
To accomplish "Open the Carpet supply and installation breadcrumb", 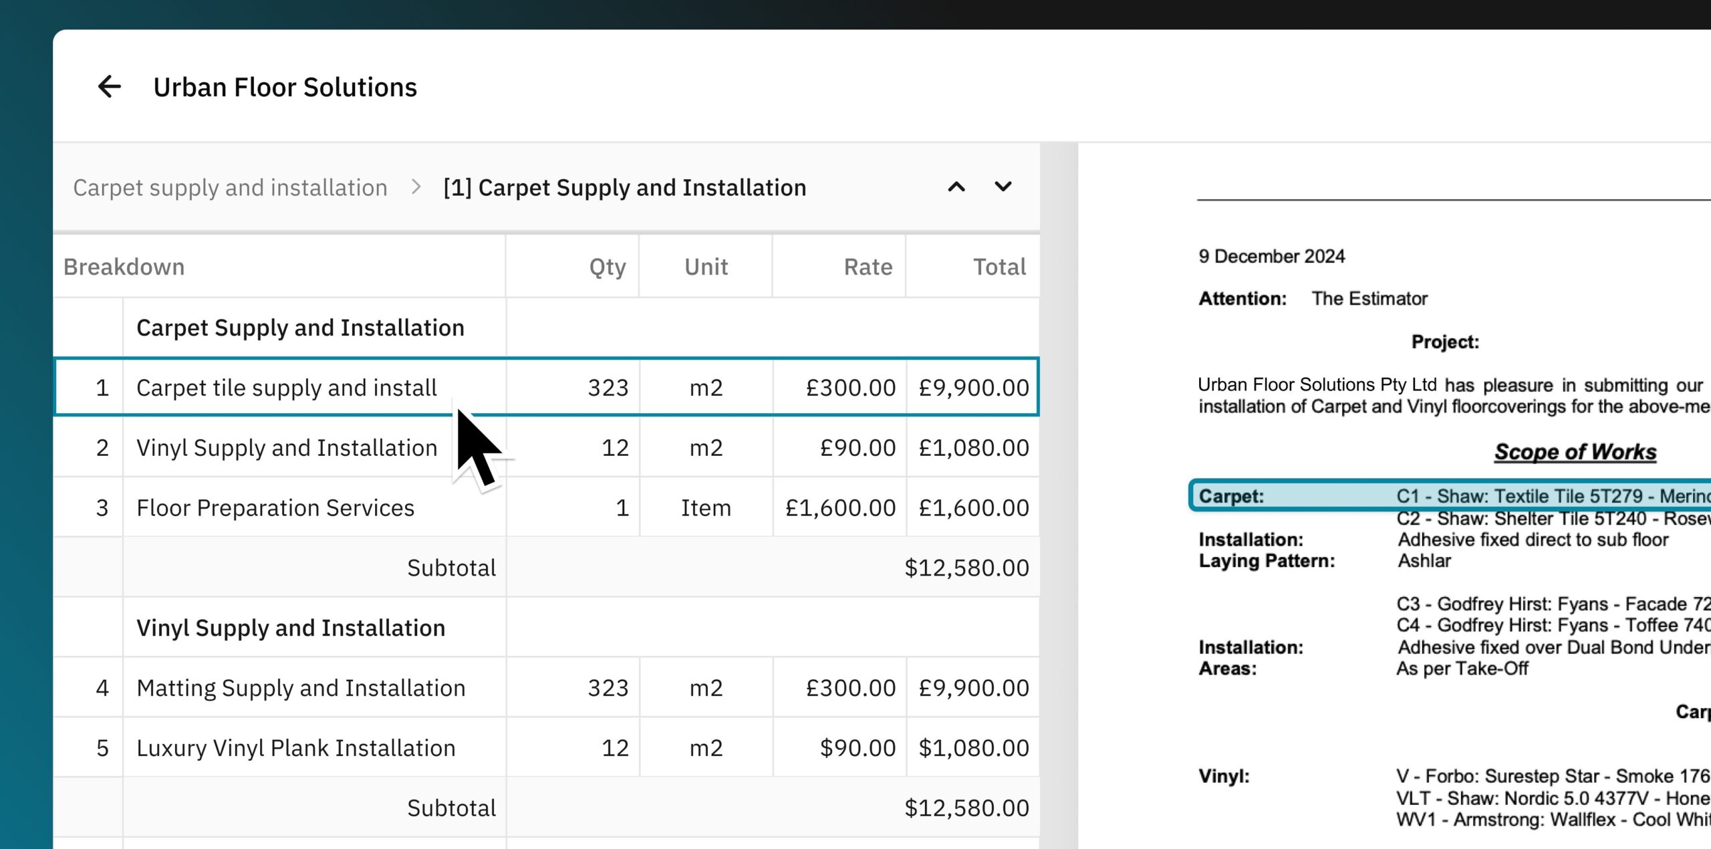I will tap(231, 187).
